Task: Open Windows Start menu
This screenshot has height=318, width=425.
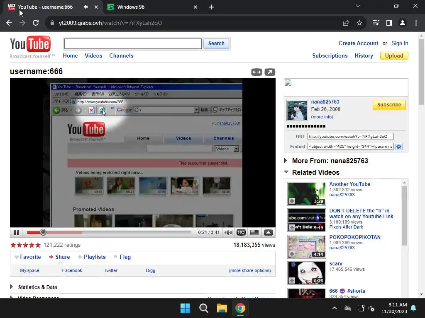Action: pos(186,308)
